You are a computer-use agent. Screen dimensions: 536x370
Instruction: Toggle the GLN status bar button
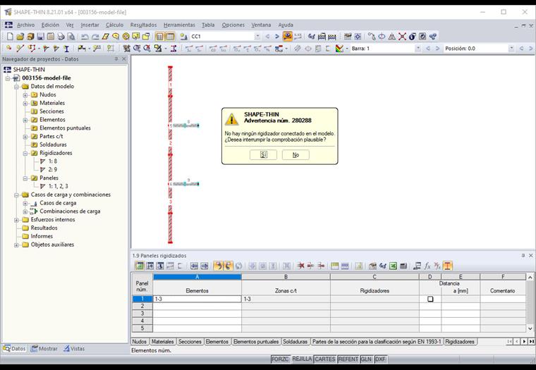pos(367,359)
